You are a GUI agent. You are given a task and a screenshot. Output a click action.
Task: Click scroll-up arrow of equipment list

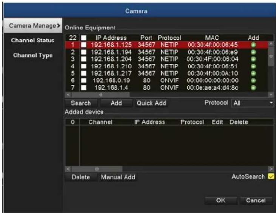(x=271, y=44)
